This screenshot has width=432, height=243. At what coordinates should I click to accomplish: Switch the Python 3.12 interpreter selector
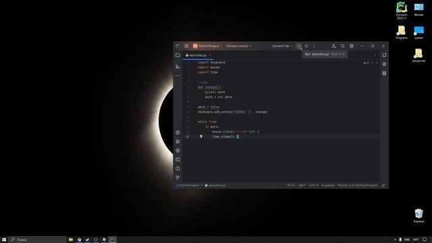(x=358, y=186)
